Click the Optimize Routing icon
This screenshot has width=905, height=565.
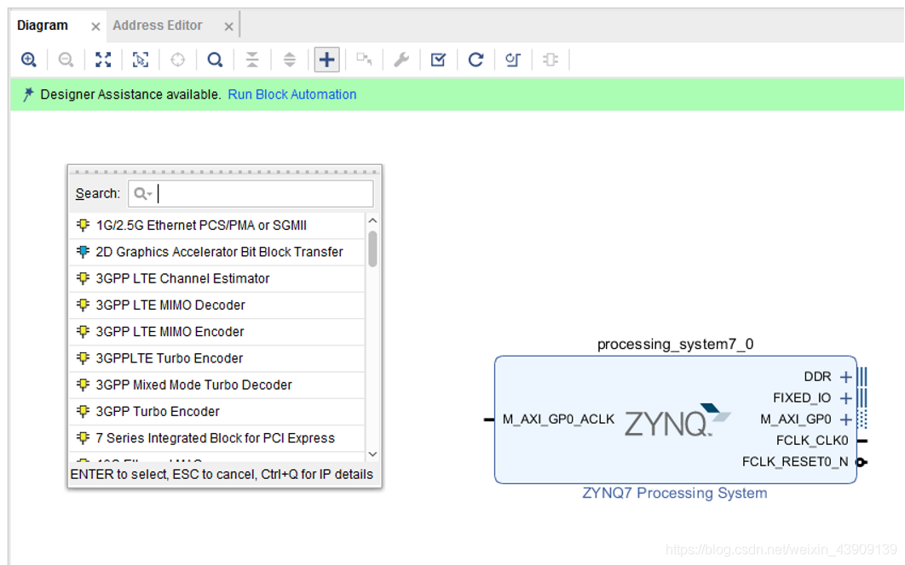[x=512, y=60]
